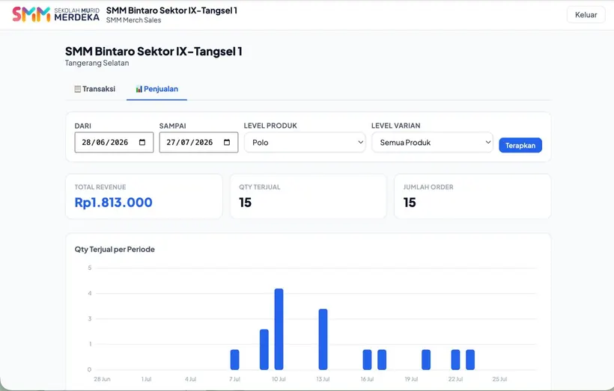Viewport: 614px width, 391px height.
Task: Log out using the Keluar button
Action: (586, 15)
